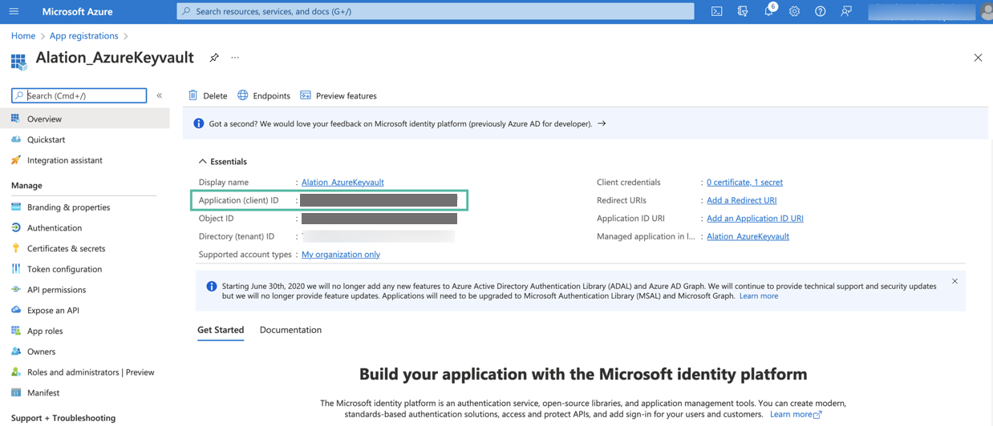Viewport: 993px width, 426px height.
Task: Open Learn more in ADAL notice
Action: [759, 295]
